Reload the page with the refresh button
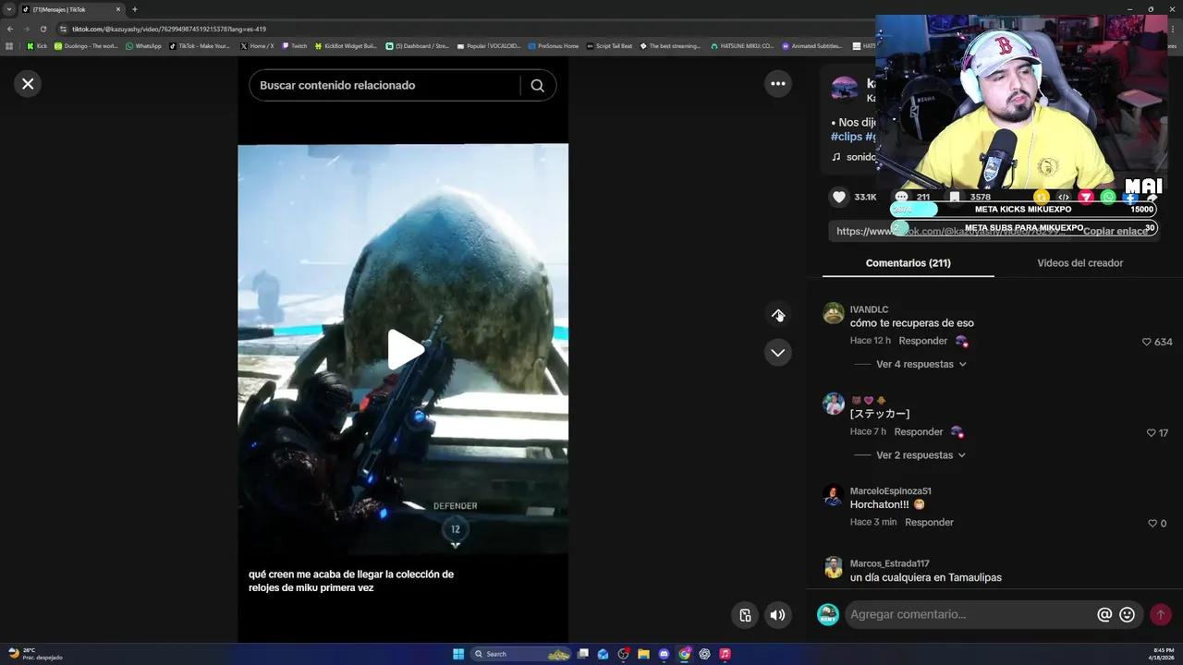Viewport: 1183px width, 665px height. click(x=43, y=29)
